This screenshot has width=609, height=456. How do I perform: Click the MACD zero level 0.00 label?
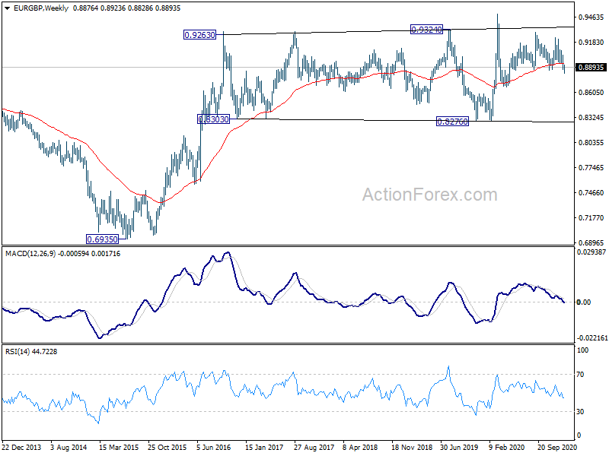[584, 302]
